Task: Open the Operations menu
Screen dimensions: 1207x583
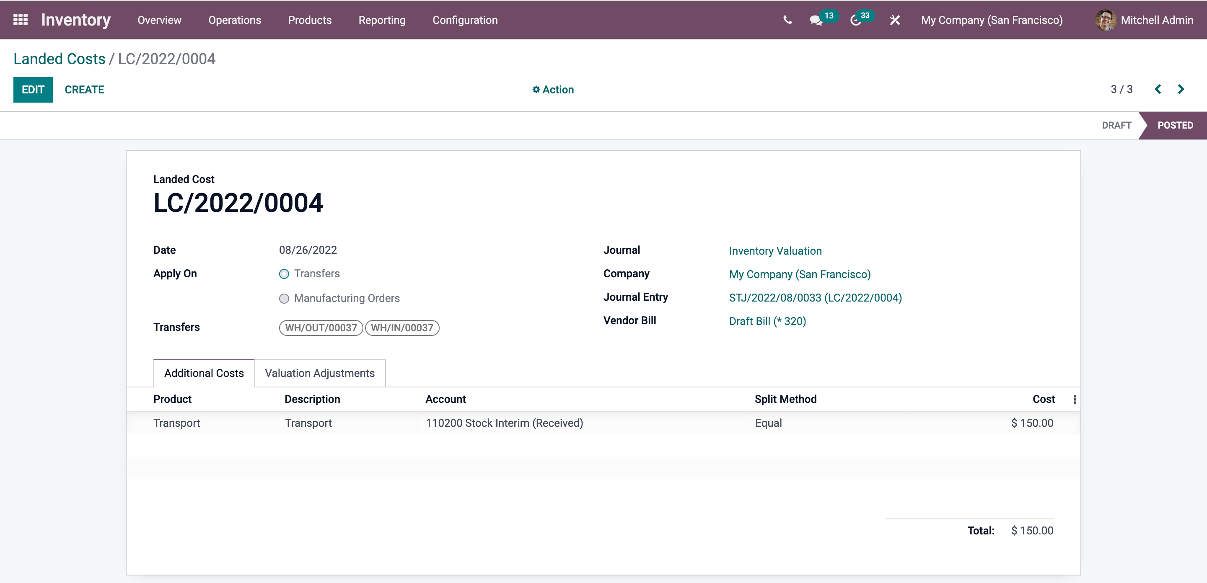Action: pyautogui.click(x=234, y=20)
